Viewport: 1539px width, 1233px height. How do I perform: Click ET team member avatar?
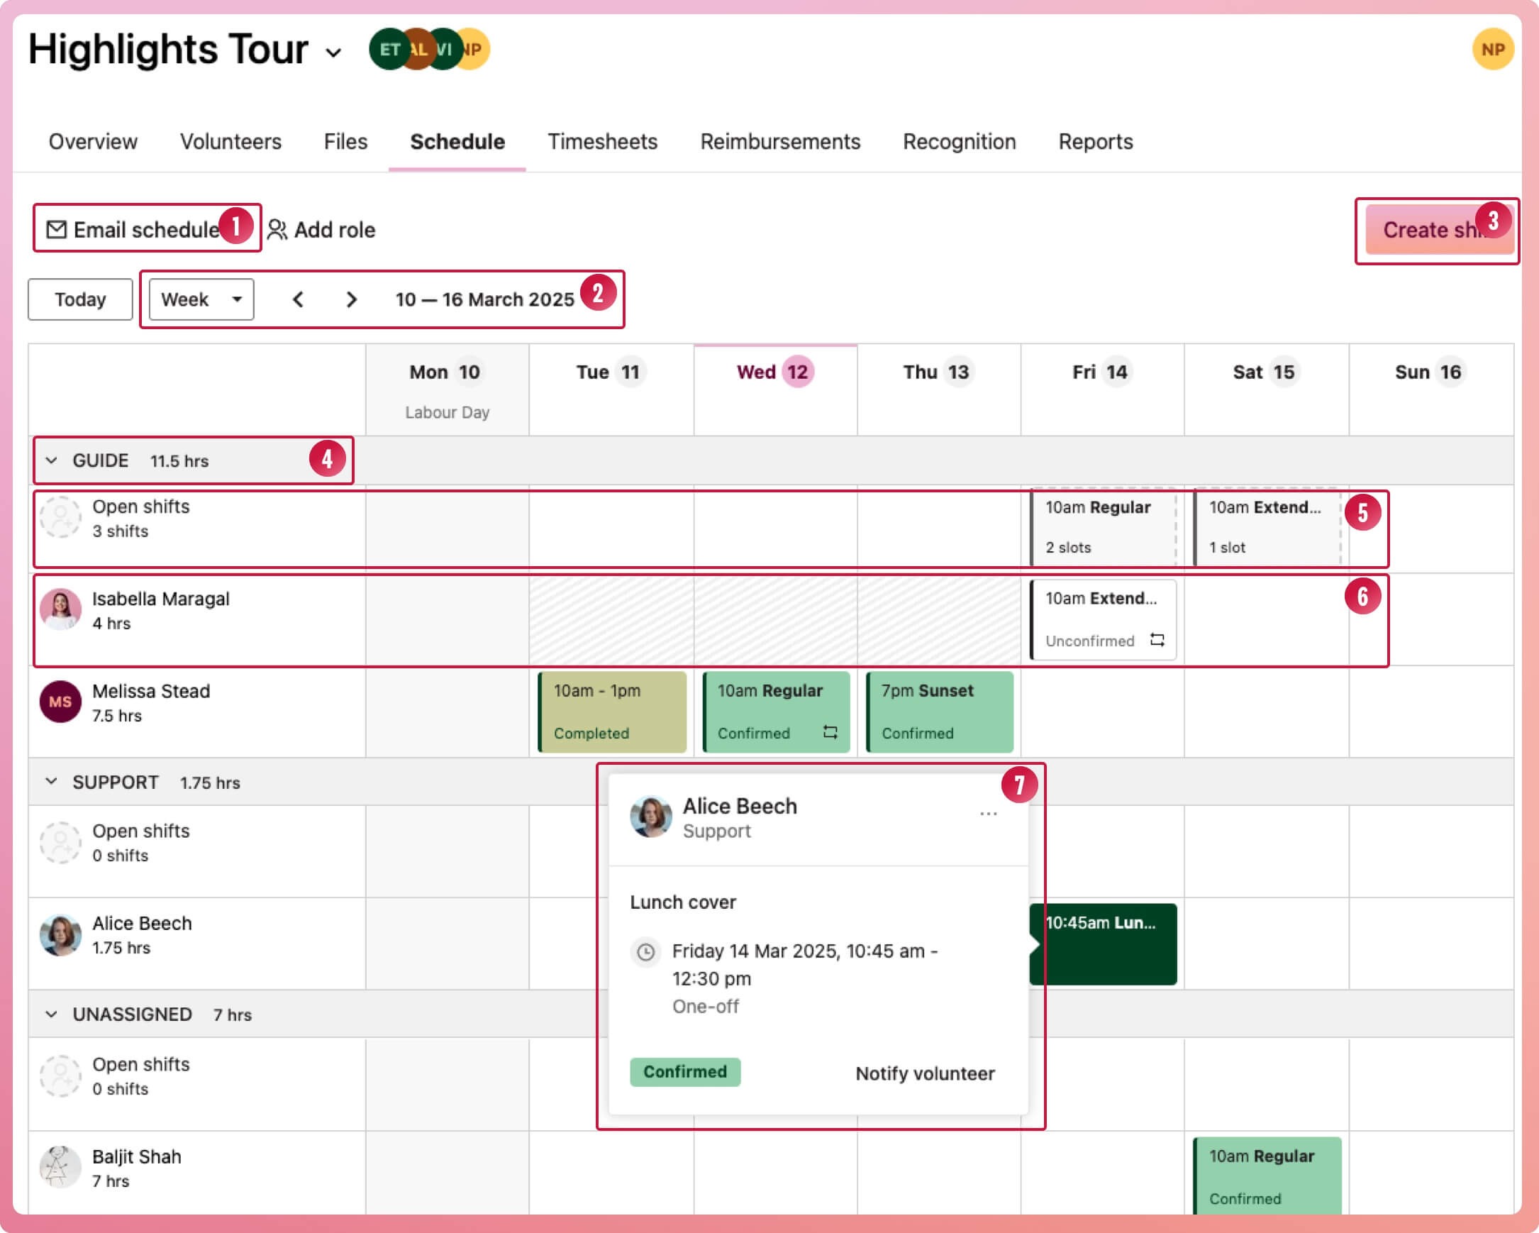pos(386,49)
